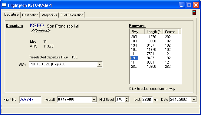Click the window icon in title bar
The width and height of the screenshot is (201, 115).
pos(4,5)
